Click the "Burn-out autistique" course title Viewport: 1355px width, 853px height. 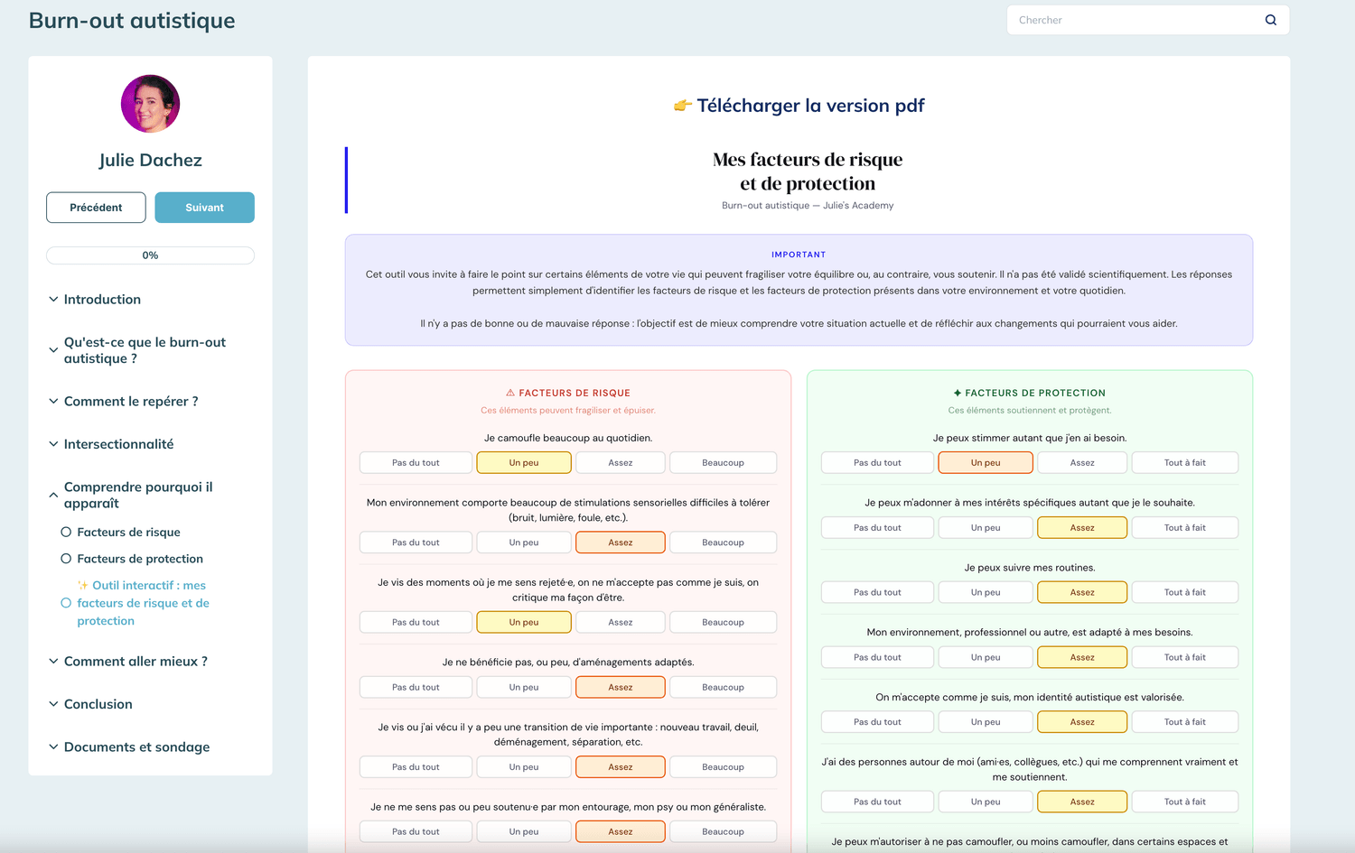pos(132,21)
